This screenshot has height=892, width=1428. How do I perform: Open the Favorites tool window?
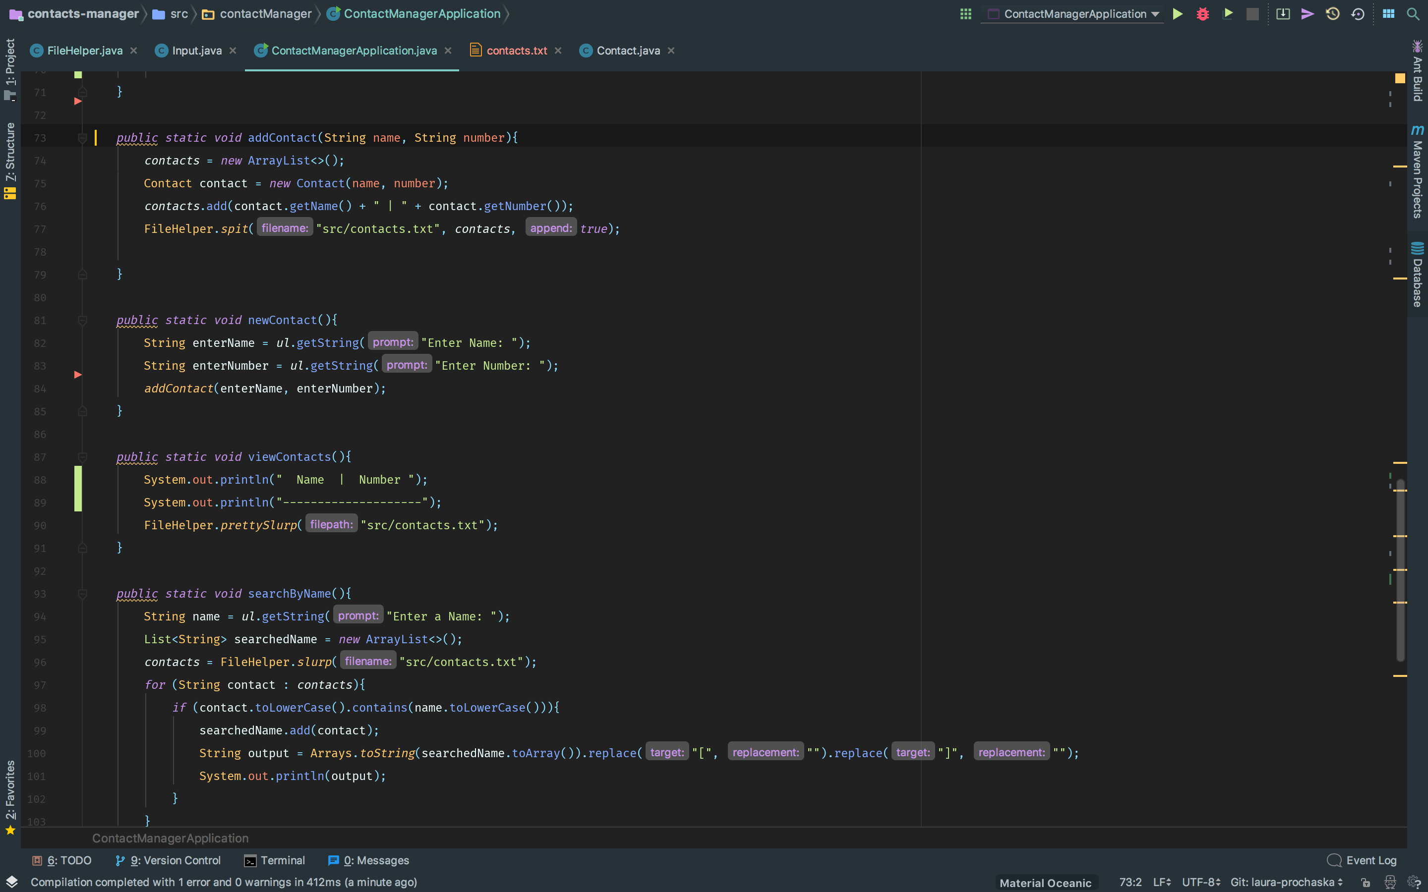pos(10,797)
